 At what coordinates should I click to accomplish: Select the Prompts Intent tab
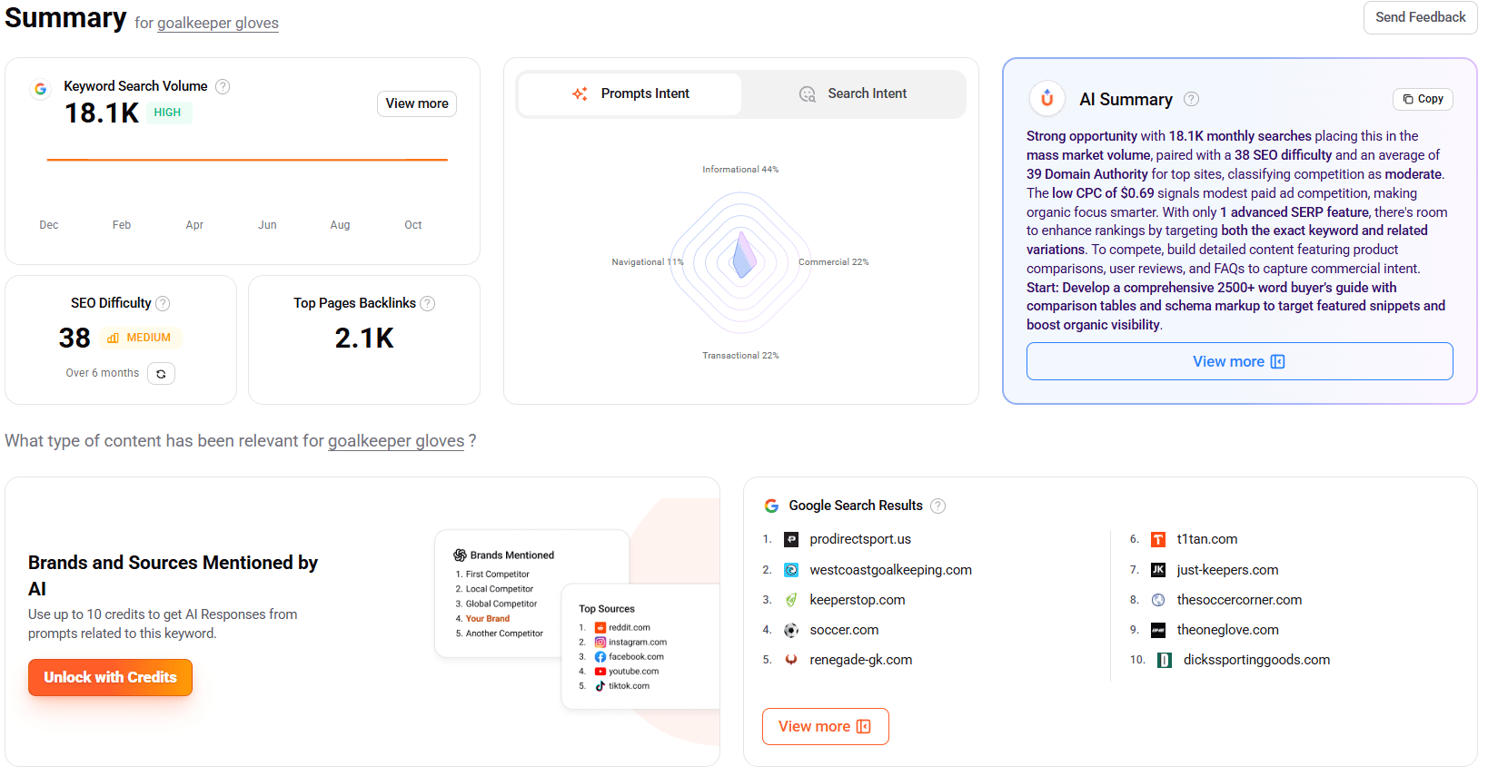630,93
